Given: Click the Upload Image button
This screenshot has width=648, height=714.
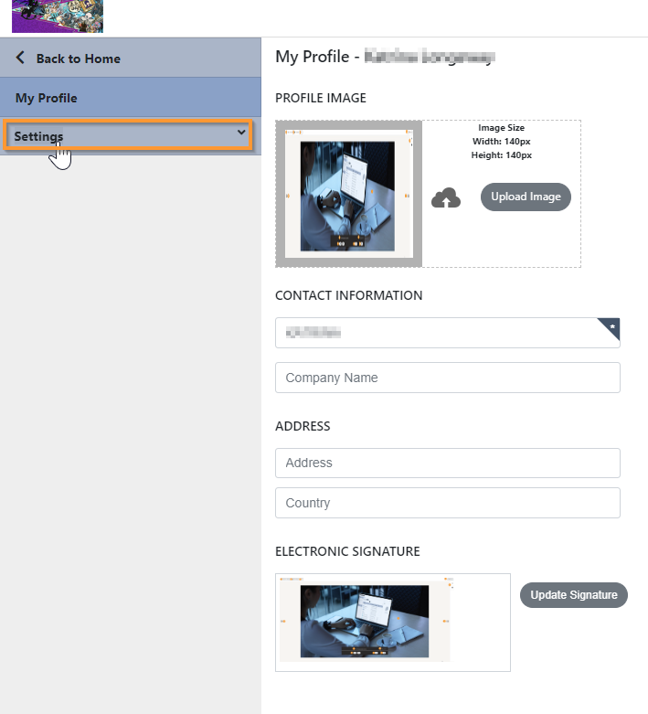Looking at the screenshot, I should point(526,197).
